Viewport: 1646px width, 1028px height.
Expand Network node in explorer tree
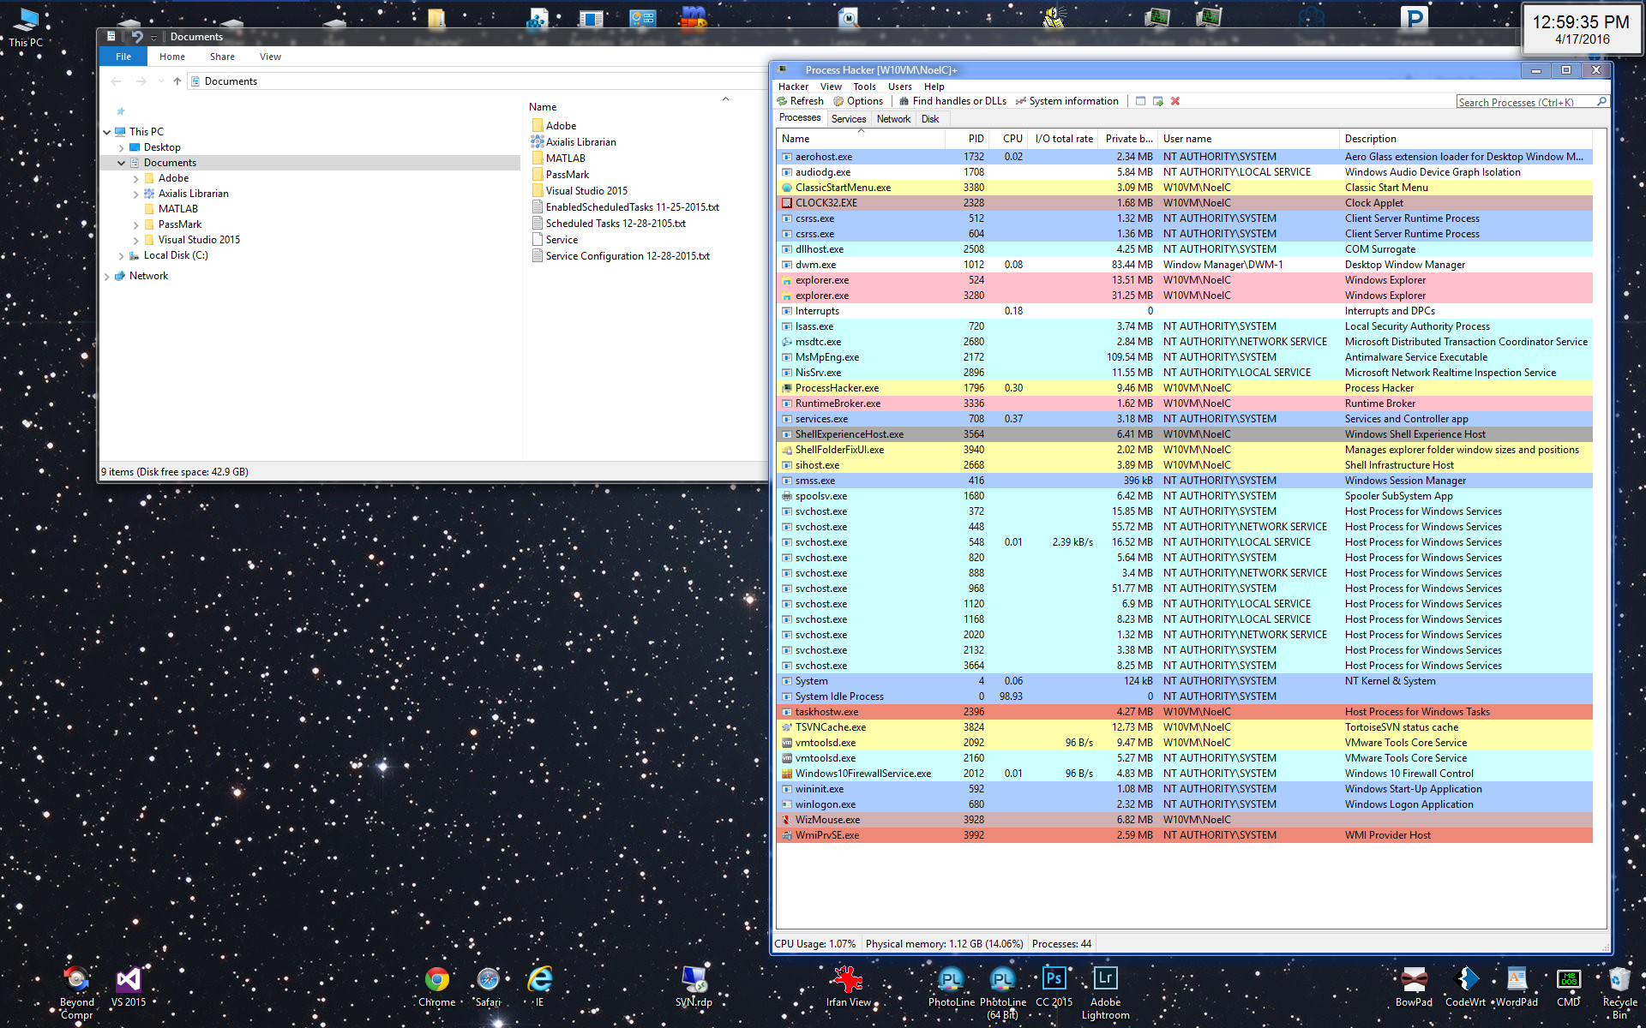point(107,276)
